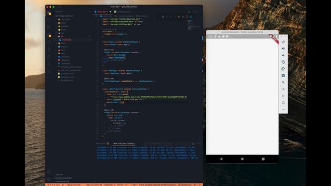Viewport: 331px width, 186px height.
Task: Click the split editor icon
Action: [195, 12]
